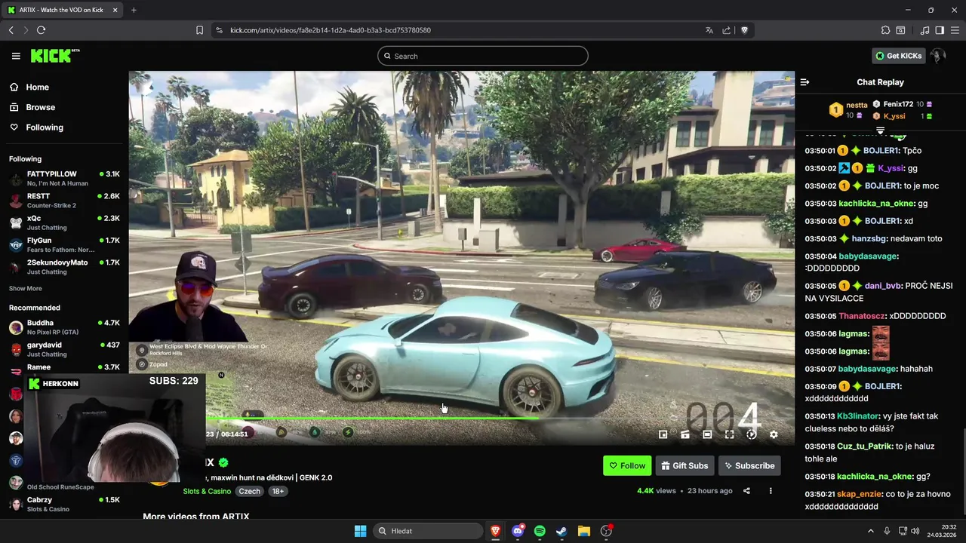
Task: Open browser extensions puzzle icon
Action: 885,30
